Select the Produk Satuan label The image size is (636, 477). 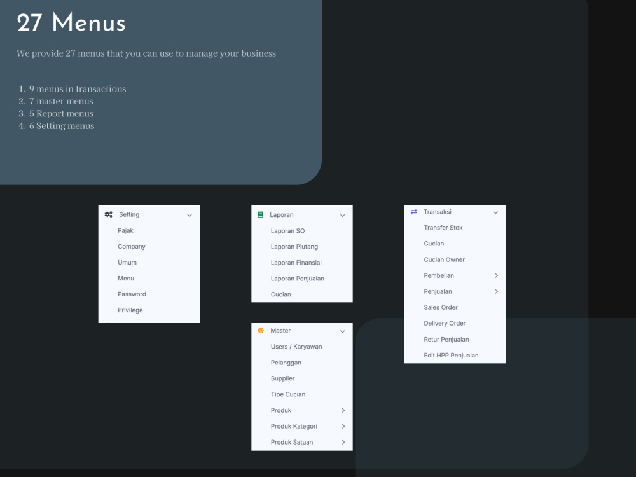point(292,442)
